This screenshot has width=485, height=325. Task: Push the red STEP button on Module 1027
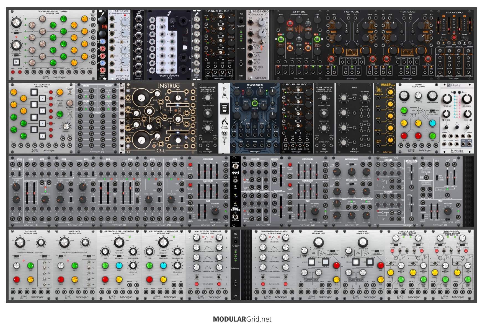pos(13,72)
